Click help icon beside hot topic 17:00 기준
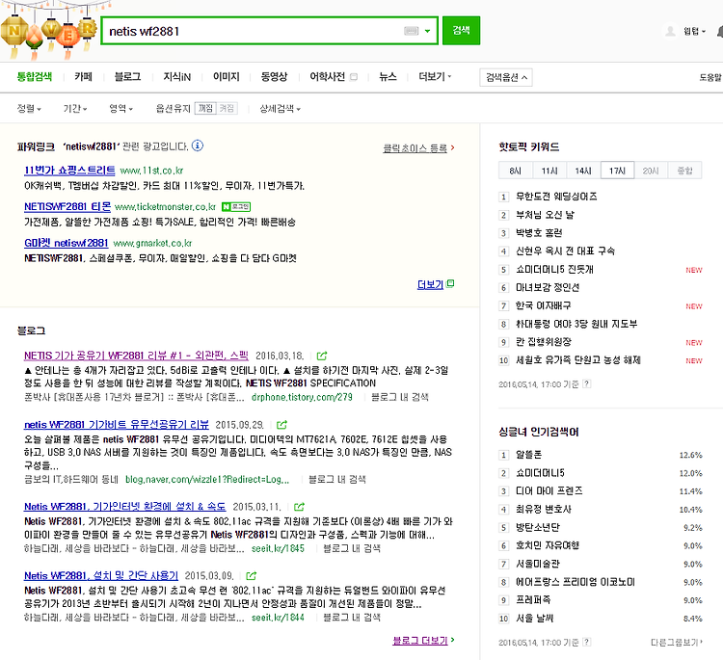 click(x=586, y=383)
